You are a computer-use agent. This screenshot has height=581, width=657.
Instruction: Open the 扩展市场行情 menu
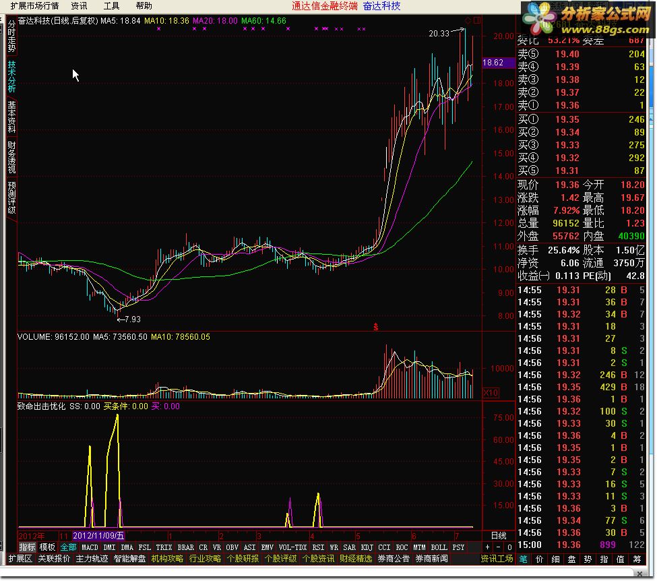point(34,6)
